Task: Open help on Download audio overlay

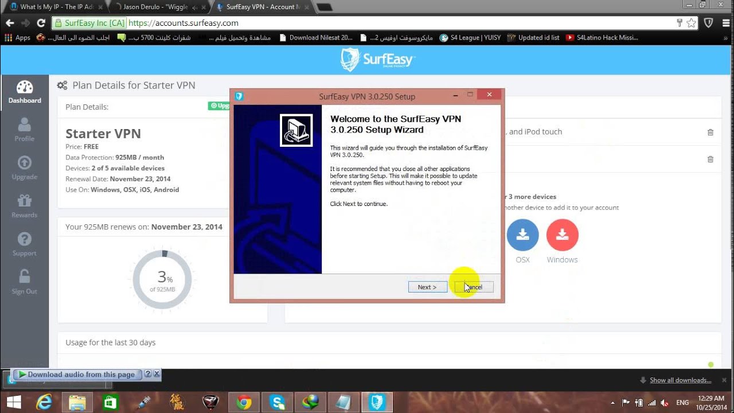Action: click(x=147, y=374)
